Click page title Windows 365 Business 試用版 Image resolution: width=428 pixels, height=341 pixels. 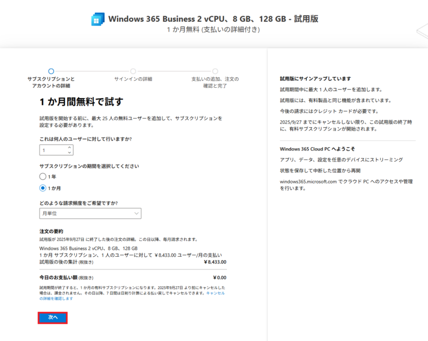[x=213, y=19]
